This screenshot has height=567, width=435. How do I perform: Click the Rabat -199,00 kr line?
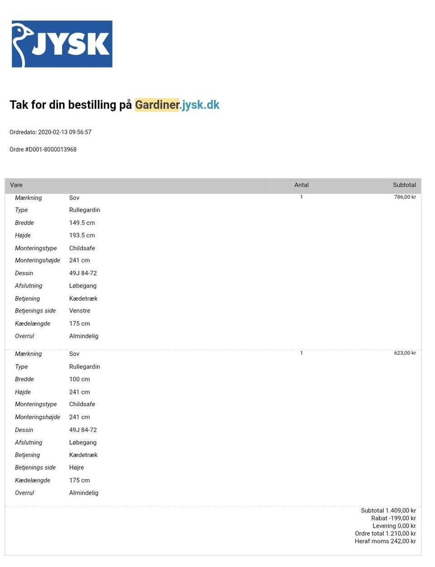pyautogui.click(x=393, y=518)
